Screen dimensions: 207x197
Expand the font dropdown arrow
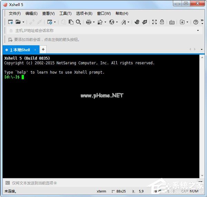(128, 22)
